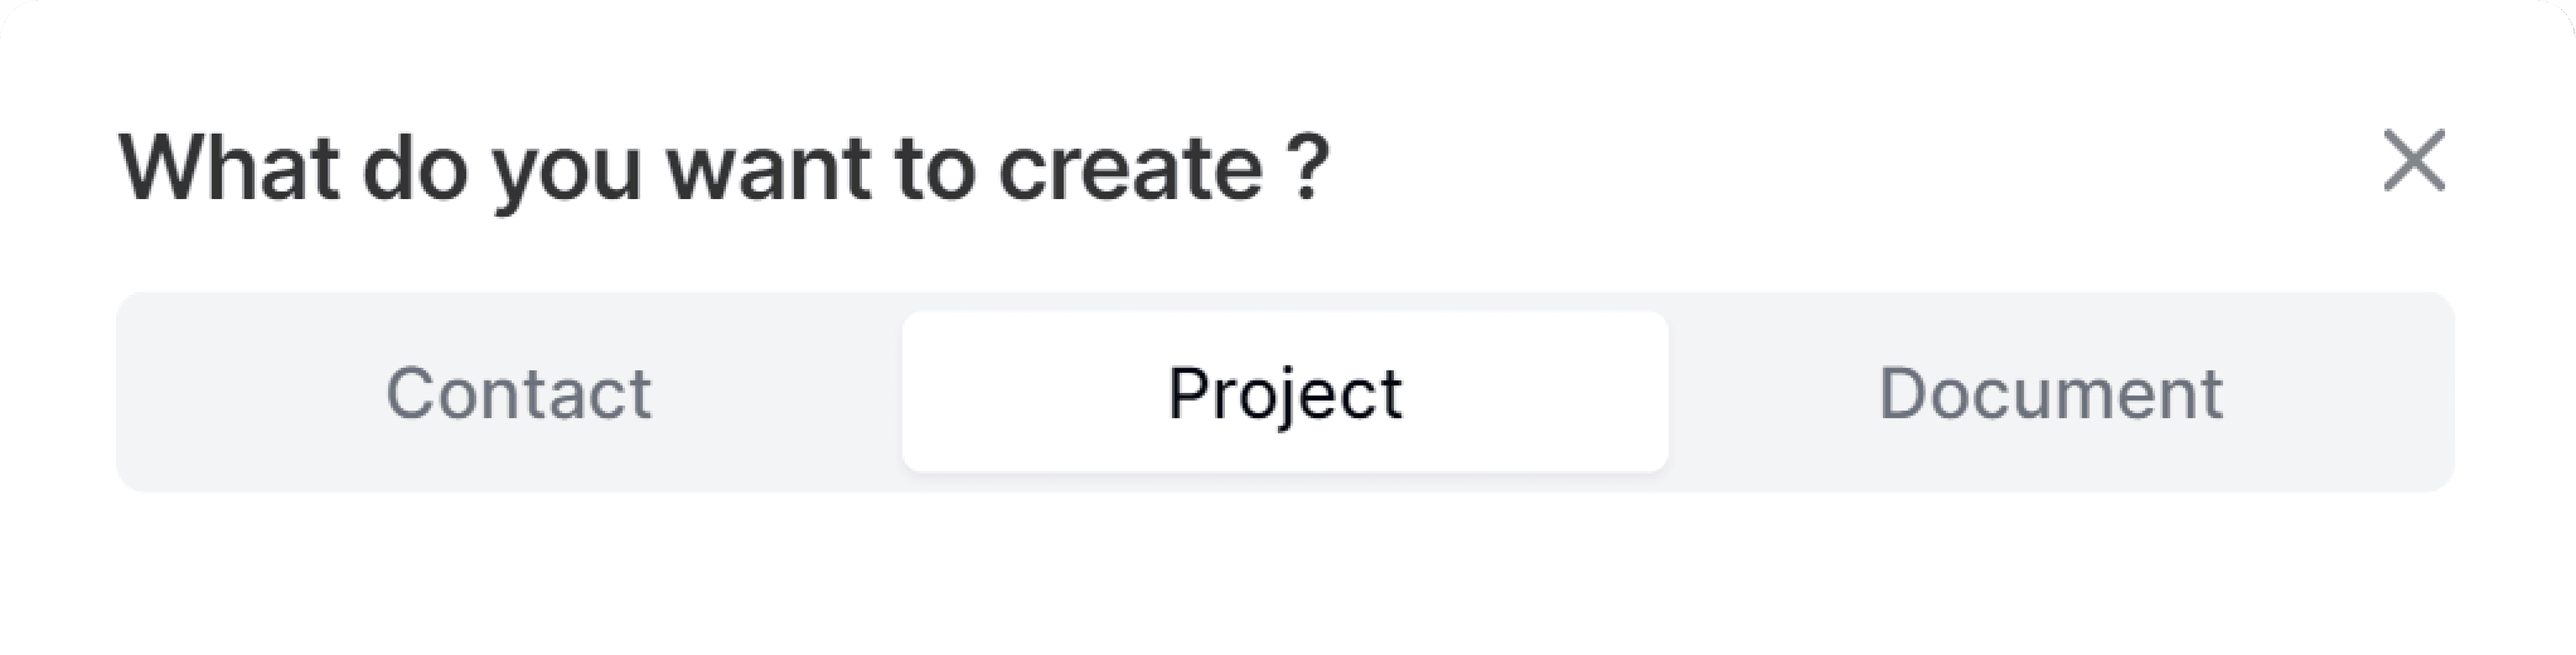This screenshot has width=2576, height=655.
Task: Pick Contact in the segmented control
Action: coord(518,392)
